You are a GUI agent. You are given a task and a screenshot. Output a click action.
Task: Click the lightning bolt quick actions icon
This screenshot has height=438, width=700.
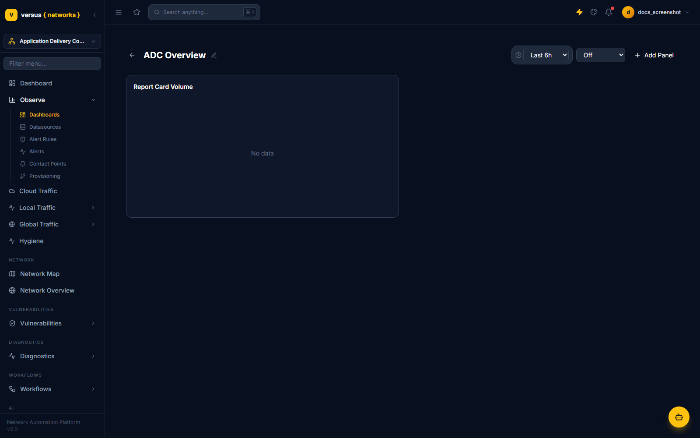(x=579, y=12)
